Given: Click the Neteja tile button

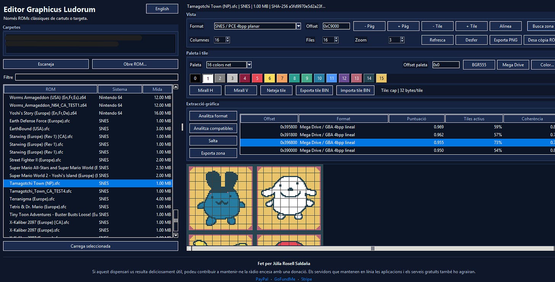Looking at the screenshot, I should coord(276,90).
